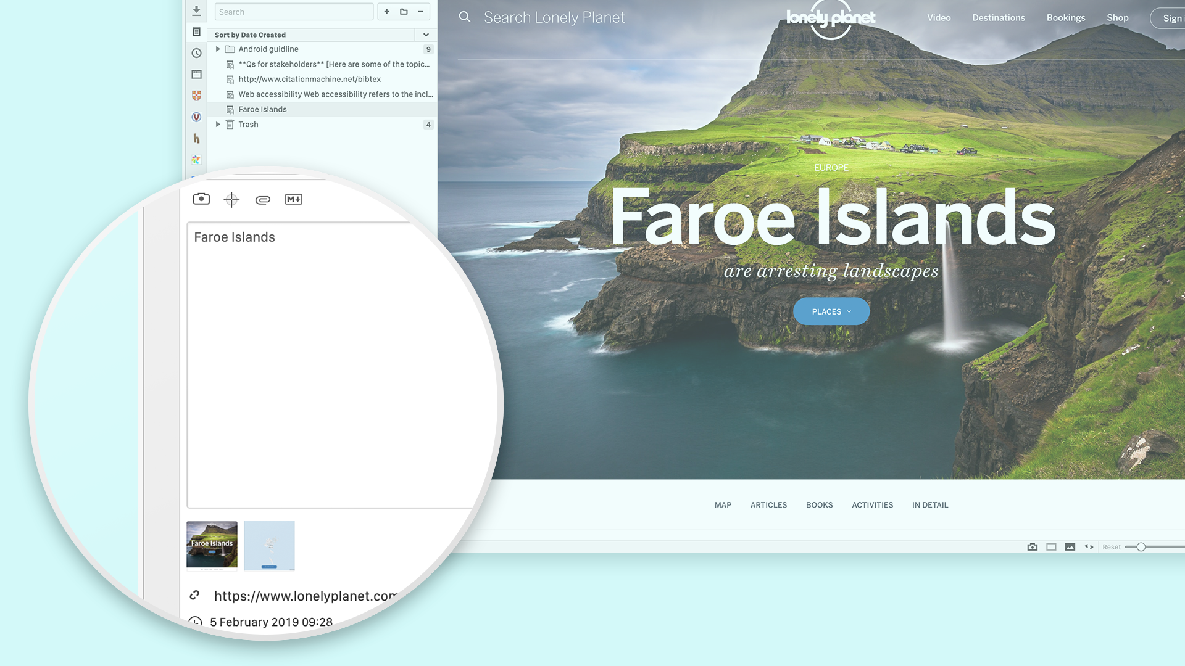The width and height of the screenshot is (1185, 666).
Task: Expand the Trash folder arrow
Action: (x=218, y=125)
